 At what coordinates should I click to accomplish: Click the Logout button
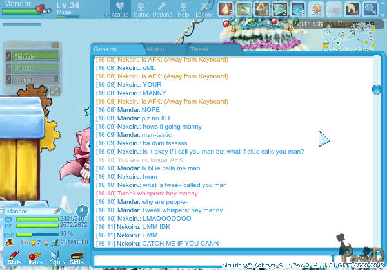[204, 9]
